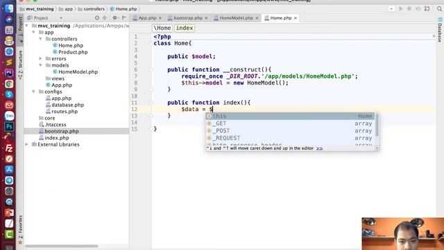Open Zalo app in the dock
Viewport: 444px width, 250px height.
(9, 116)
